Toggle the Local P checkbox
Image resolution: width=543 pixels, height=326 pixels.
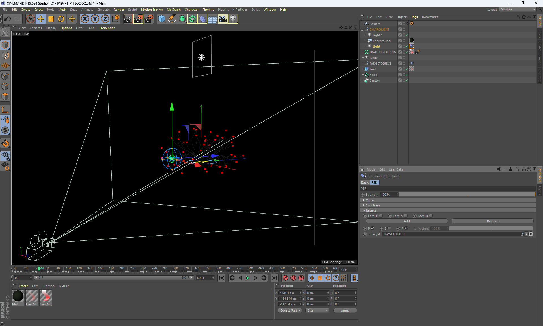click(x=381, y=216)
